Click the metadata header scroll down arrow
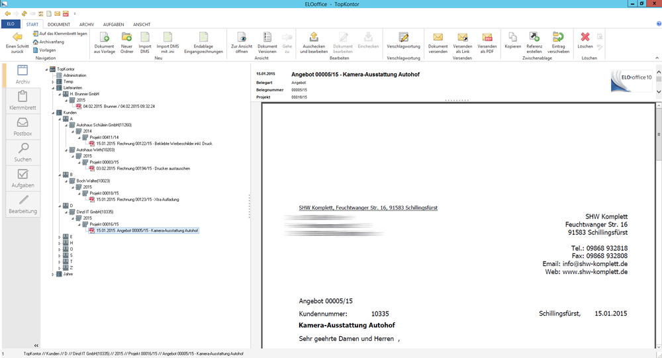This screenshot has height=358, width=662. click(659, 91)
